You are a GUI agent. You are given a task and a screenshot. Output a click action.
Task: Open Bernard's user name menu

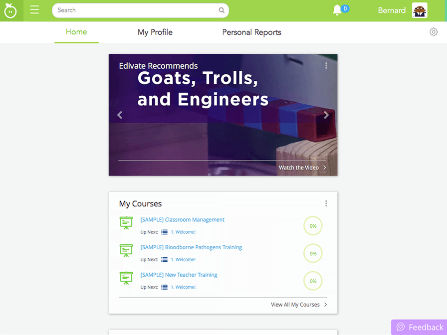point(392,10)
